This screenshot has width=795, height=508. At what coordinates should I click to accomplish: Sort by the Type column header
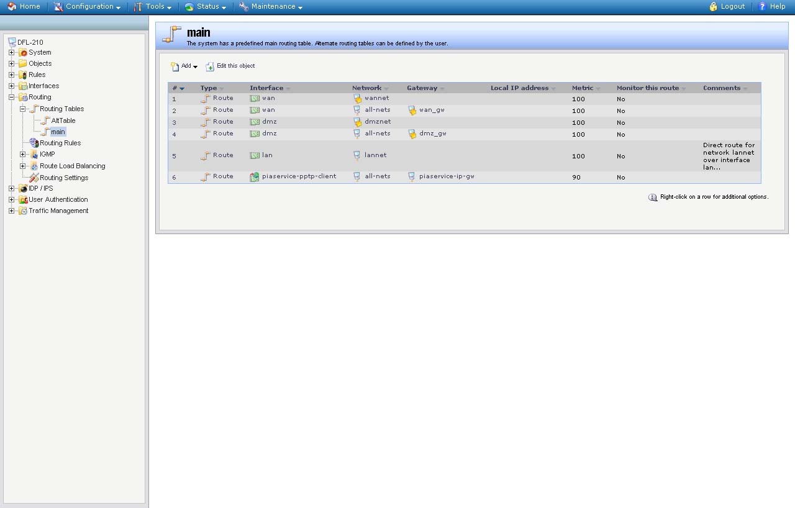(212, 88)
